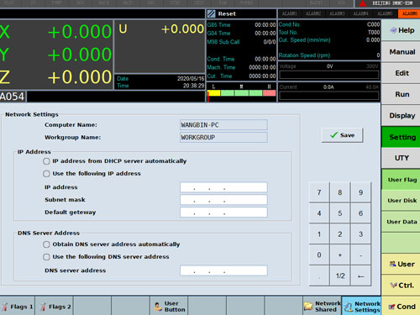Tap the backspace arrow key on keypad
The image size is (420, 315).
(x=361, y=276)
